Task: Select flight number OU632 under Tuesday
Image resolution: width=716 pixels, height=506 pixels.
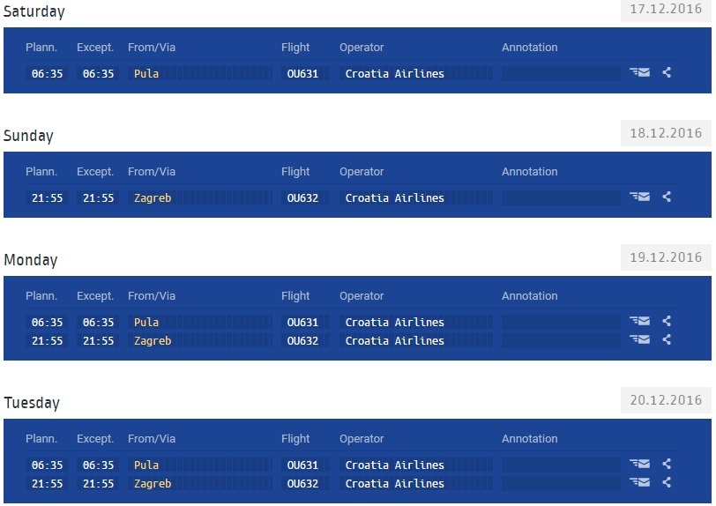Action: point(302,484)
